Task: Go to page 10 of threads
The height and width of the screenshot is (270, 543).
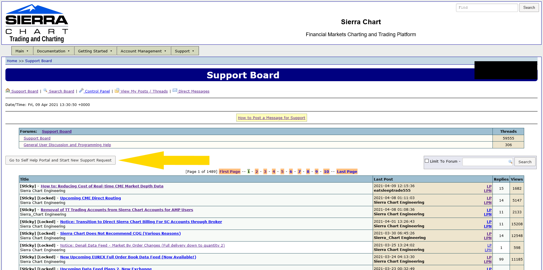Action: 326,171
